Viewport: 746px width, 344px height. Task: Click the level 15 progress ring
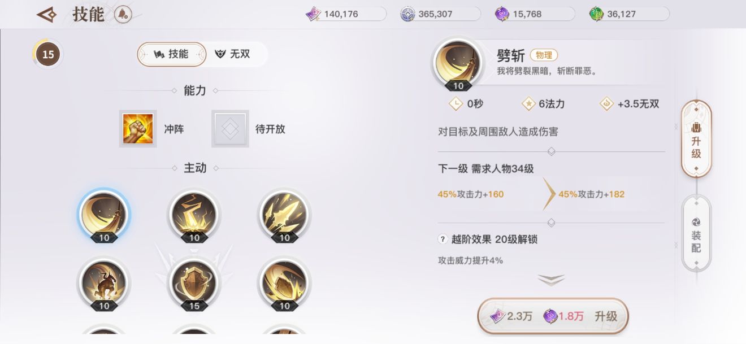click(x=48, y=54)
